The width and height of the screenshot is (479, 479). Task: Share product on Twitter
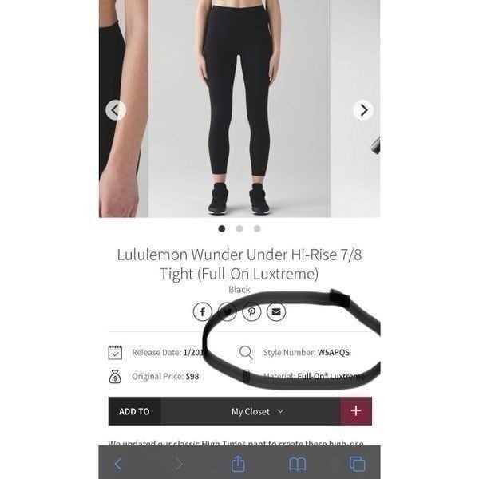pos(227,311)
